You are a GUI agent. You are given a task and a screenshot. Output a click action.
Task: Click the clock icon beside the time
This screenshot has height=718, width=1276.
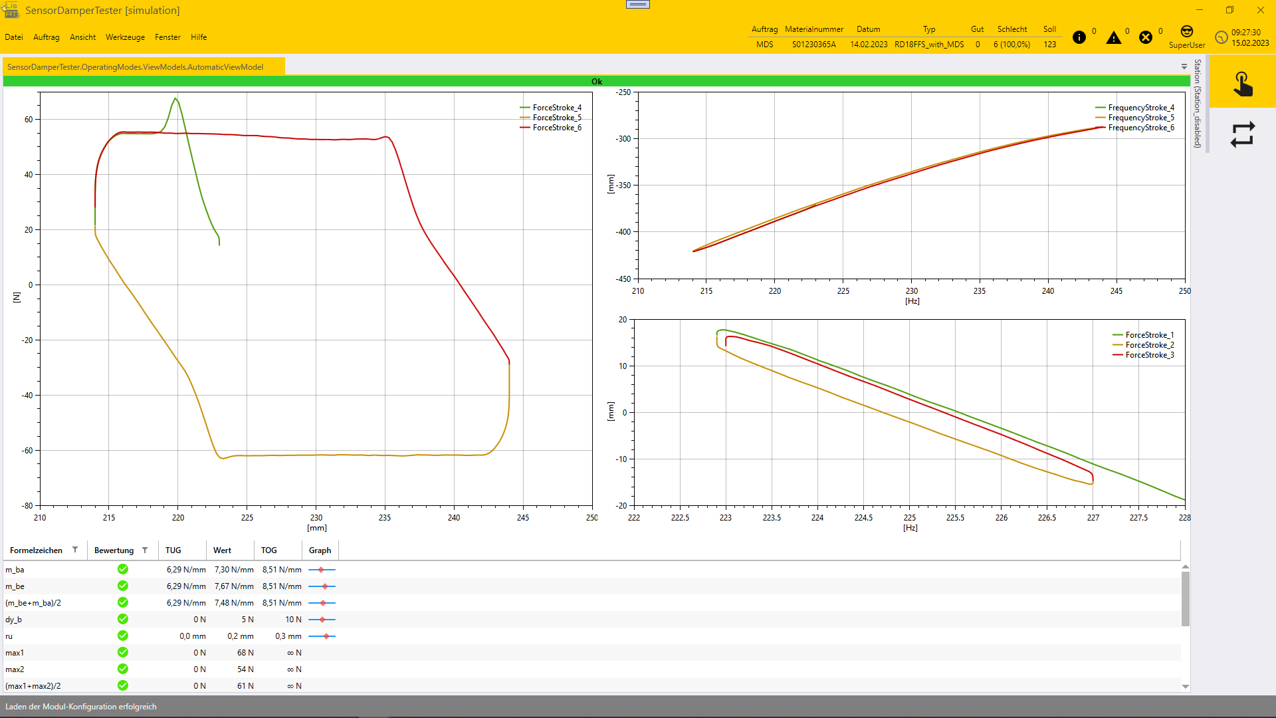(x=1221, y=37)
